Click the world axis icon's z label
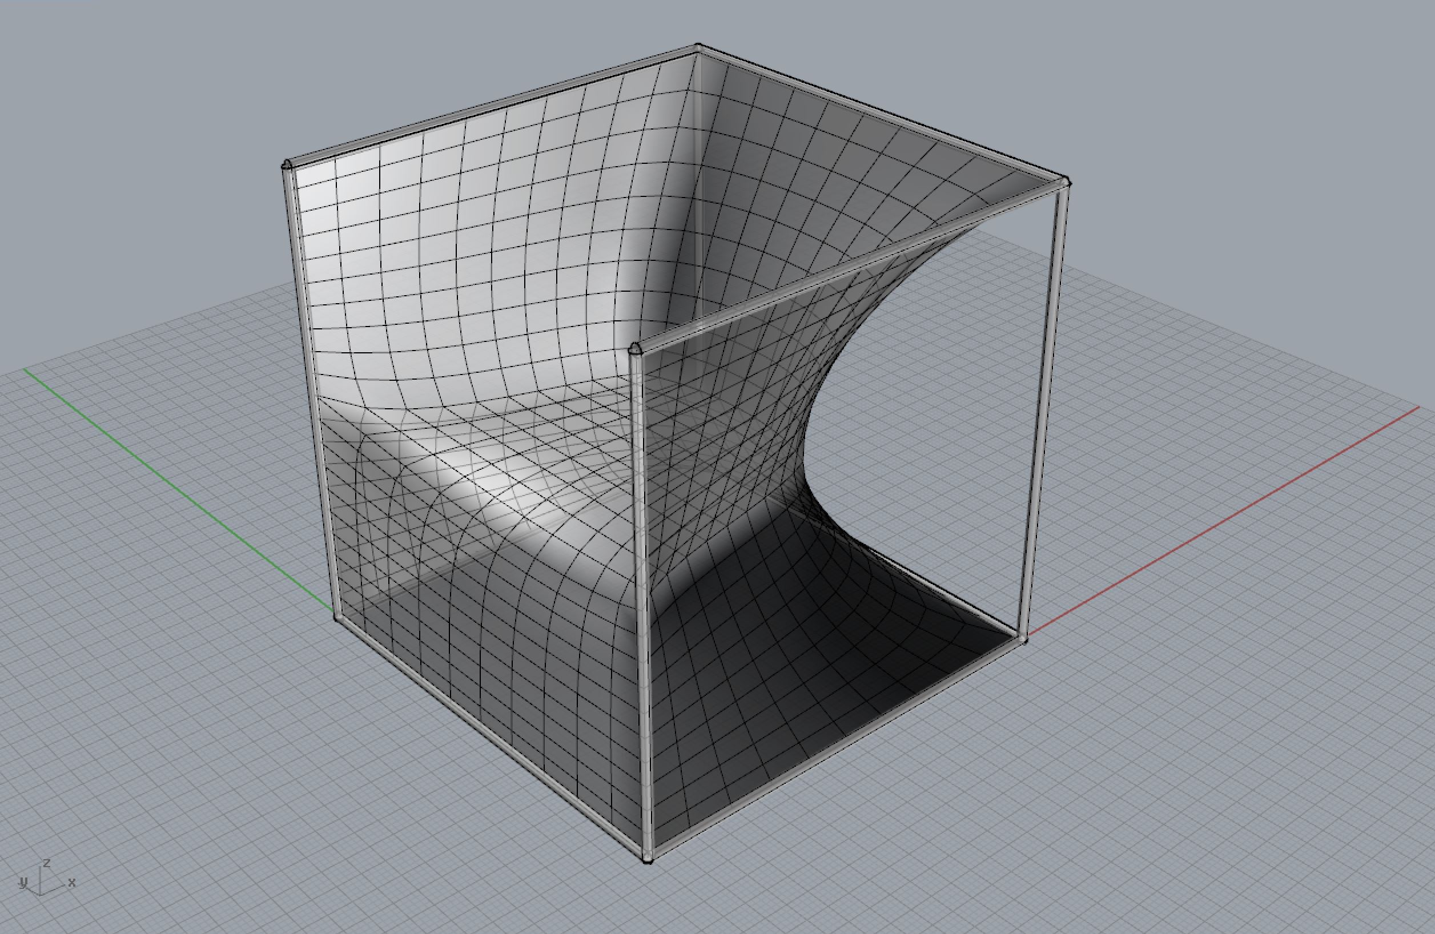This screenshot has height=934, width=1435. (x=46, y=863)
